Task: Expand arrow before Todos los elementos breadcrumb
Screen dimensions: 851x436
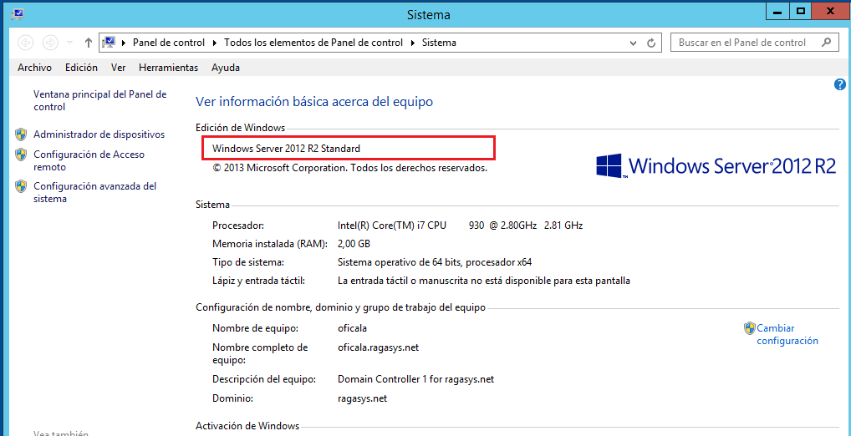Action: (x=215, y=43)
